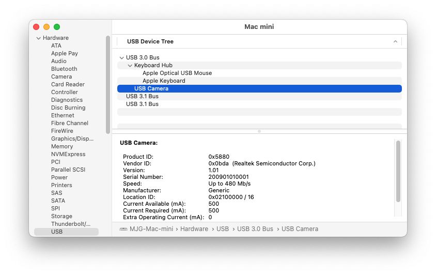Open SAS hardware section
Viewport: 436px width, 275px height.
click(x=56, y=193)
